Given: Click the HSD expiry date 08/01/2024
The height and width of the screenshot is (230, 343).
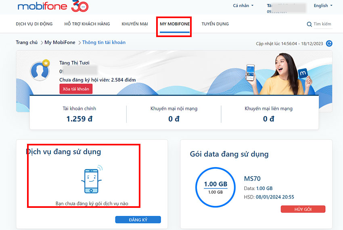Looking at the screenshot, I should pyautogui.click(x=268, y=197).
